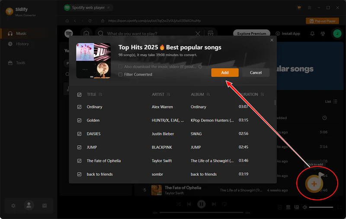Click the Cancel button
Viewport: 346px width, 219px height.
coord(256,73)
